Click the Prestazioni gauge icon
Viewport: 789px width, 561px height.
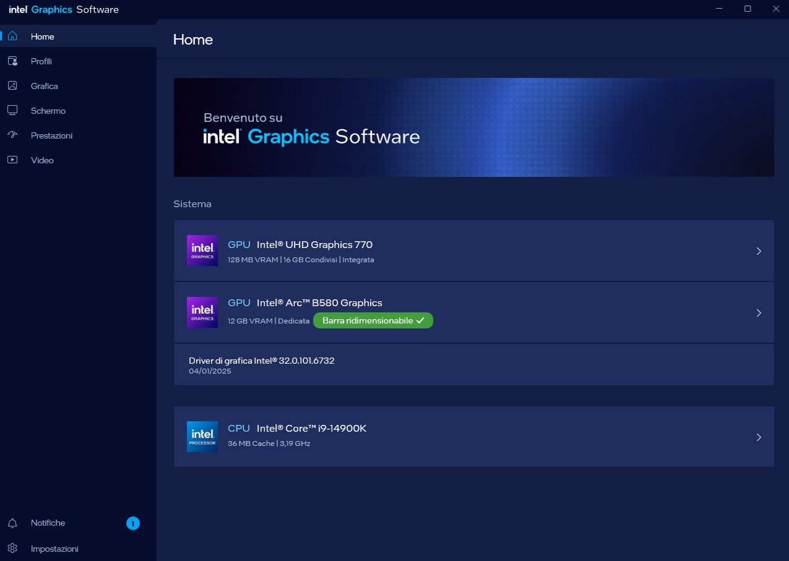pyautogui.click(x=12, y=135)
